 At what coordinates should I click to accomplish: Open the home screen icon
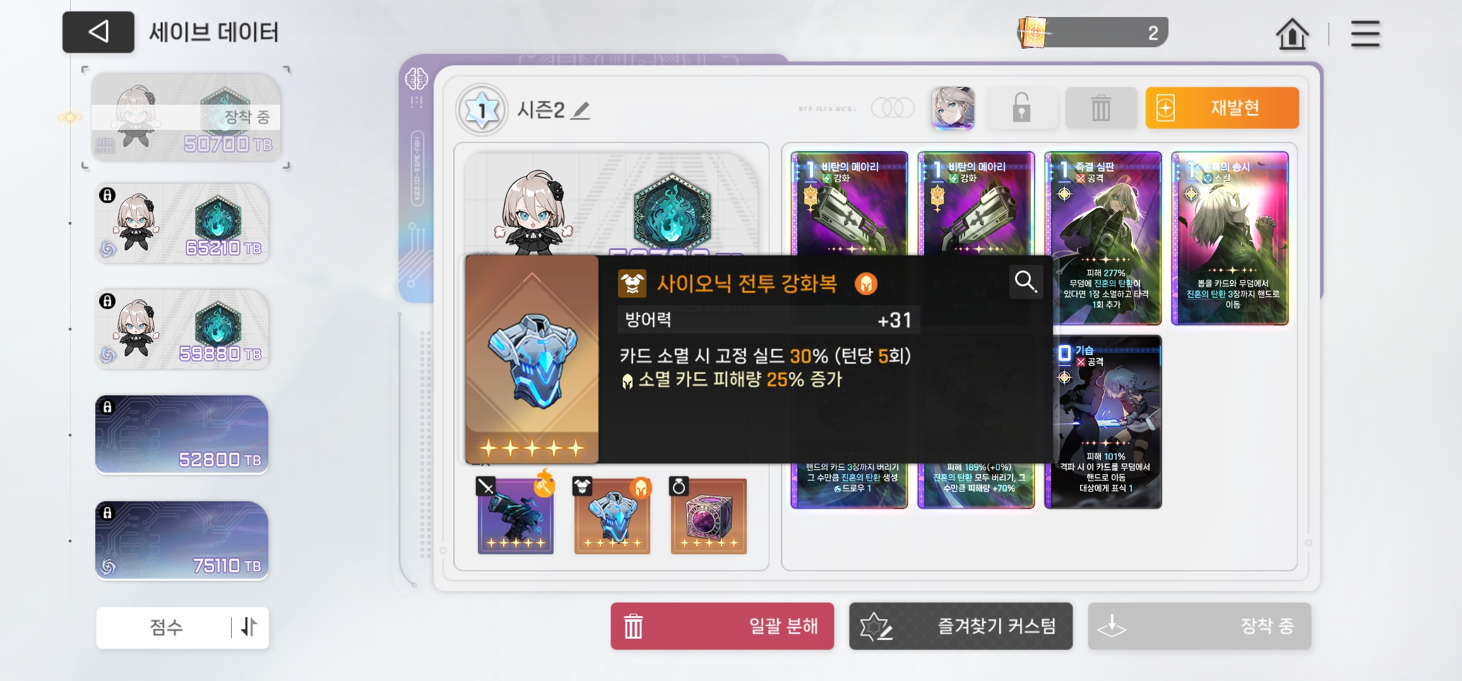[1292, 33]
